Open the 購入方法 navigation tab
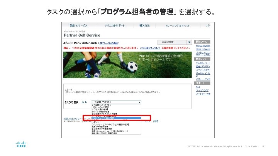 pos(144,25)
